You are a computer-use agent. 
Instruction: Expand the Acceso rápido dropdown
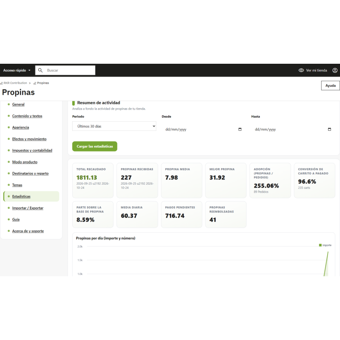click(17, 70)
